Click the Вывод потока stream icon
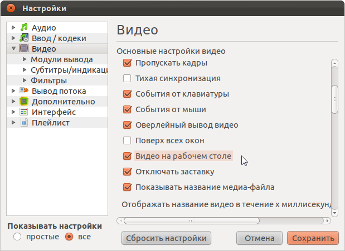The height and width of the screenshot is (251, 345). (x=24, y=91)
